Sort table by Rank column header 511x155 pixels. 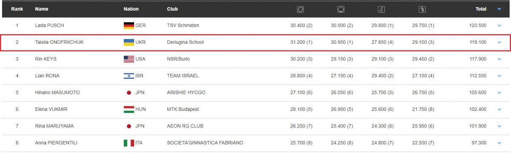coord(17,8)
